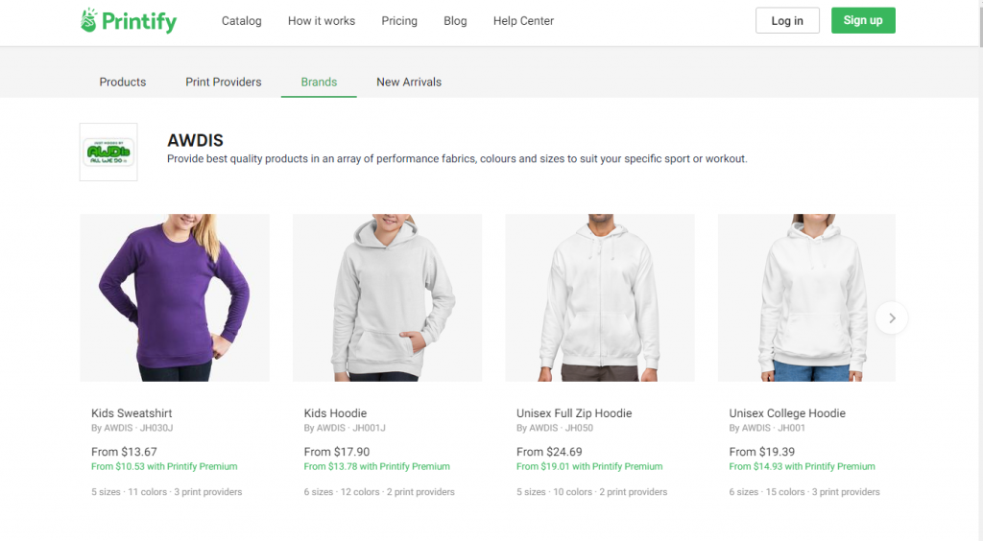This screenshot has height=541, width=983.
Task: Click the 'From $17.90' price
Action: [x=337, y=452]
